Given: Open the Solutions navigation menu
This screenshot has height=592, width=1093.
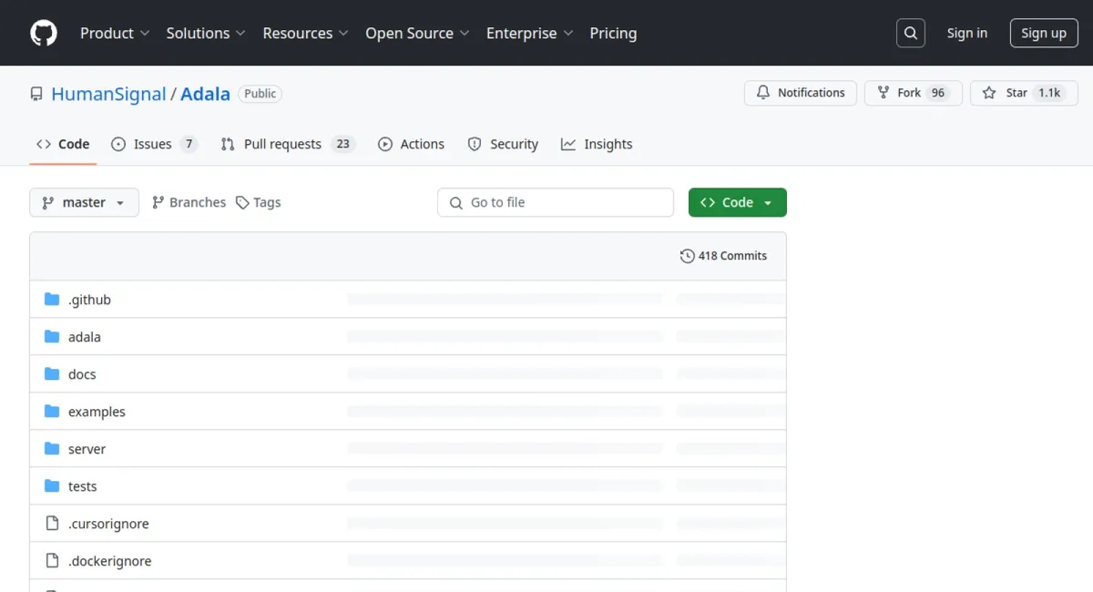Looking at the screenshot, I should 206,34.
